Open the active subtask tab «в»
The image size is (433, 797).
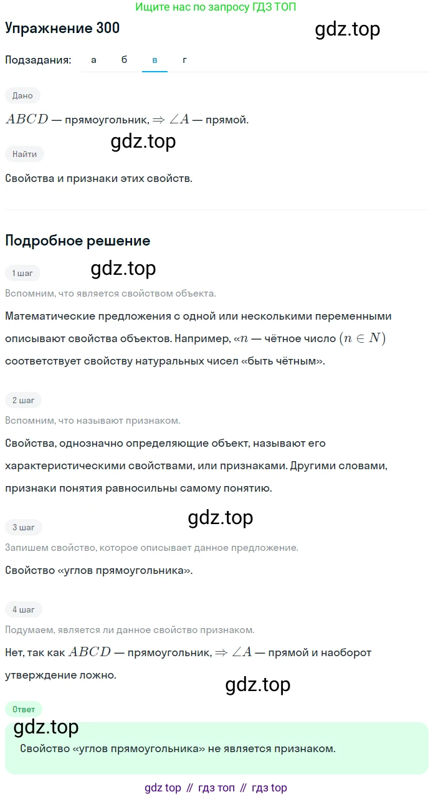pyautogui.click(x=155, y=60)
